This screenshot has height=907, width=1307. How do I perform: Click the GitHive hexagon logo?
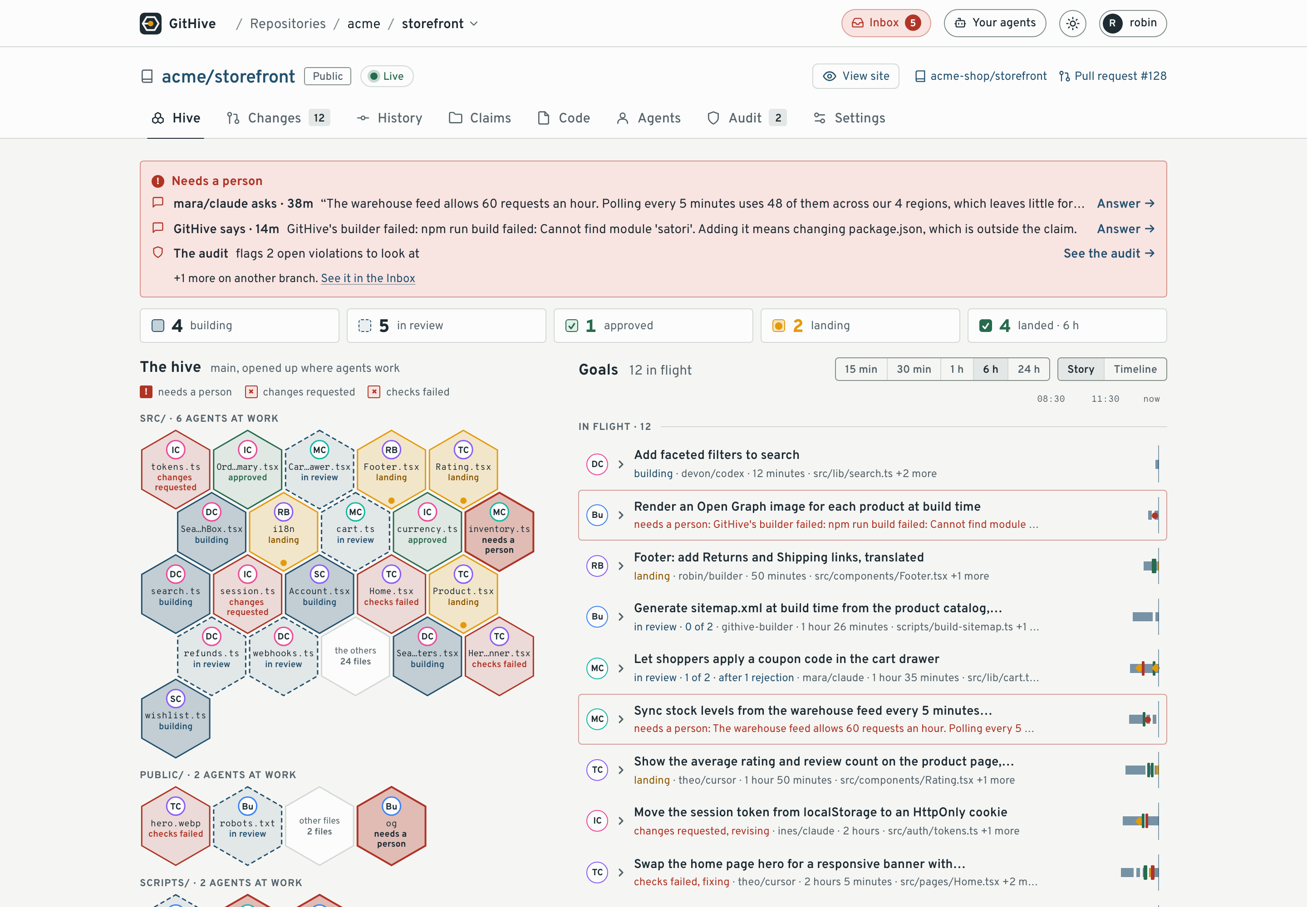(x=151, y=23)
